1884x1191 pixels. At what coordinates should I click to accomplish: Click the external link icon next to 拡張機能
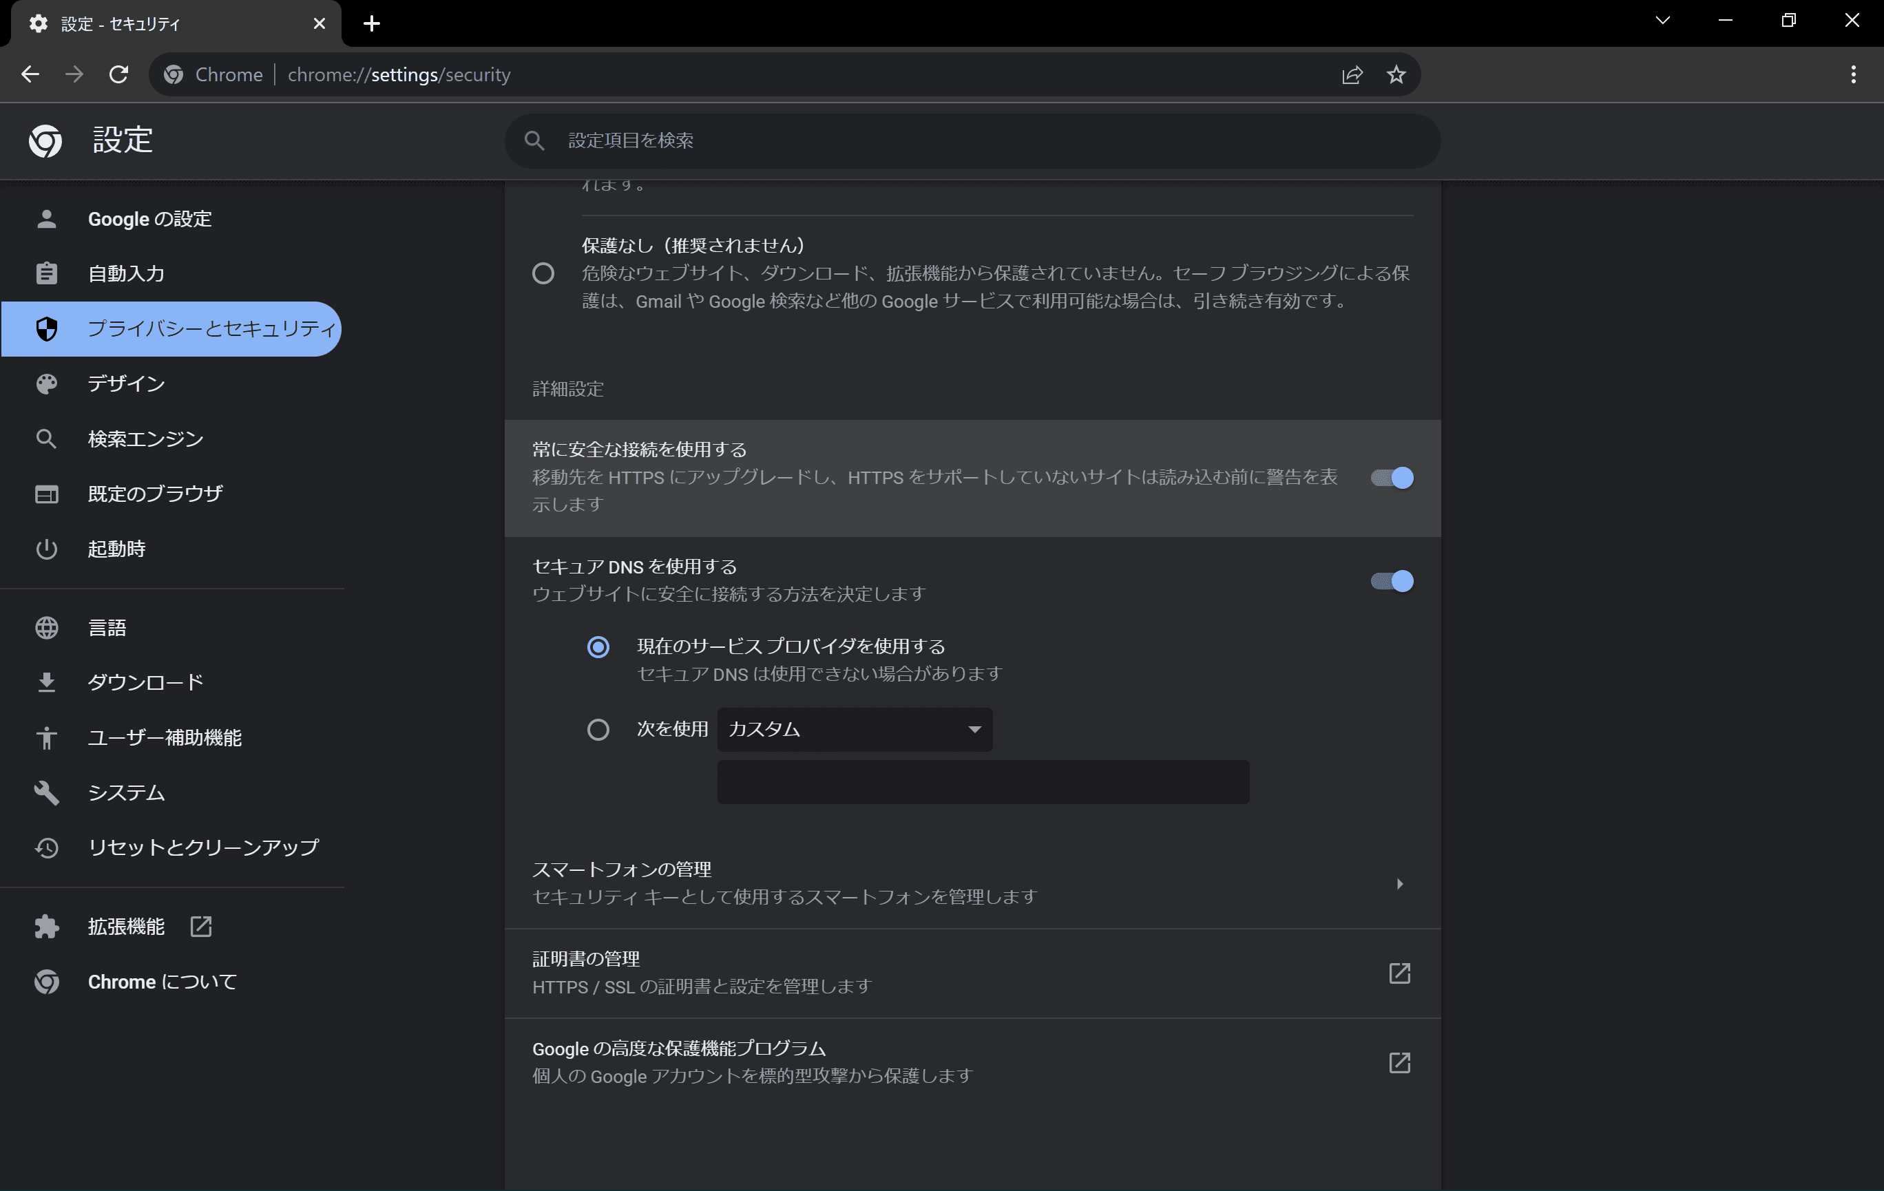pyautogui.click(x=201, y=927)
